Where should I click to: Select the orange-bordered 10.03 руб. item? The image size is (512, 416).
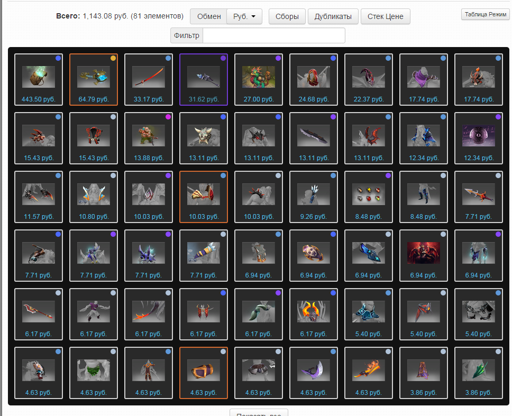(204, 197)
